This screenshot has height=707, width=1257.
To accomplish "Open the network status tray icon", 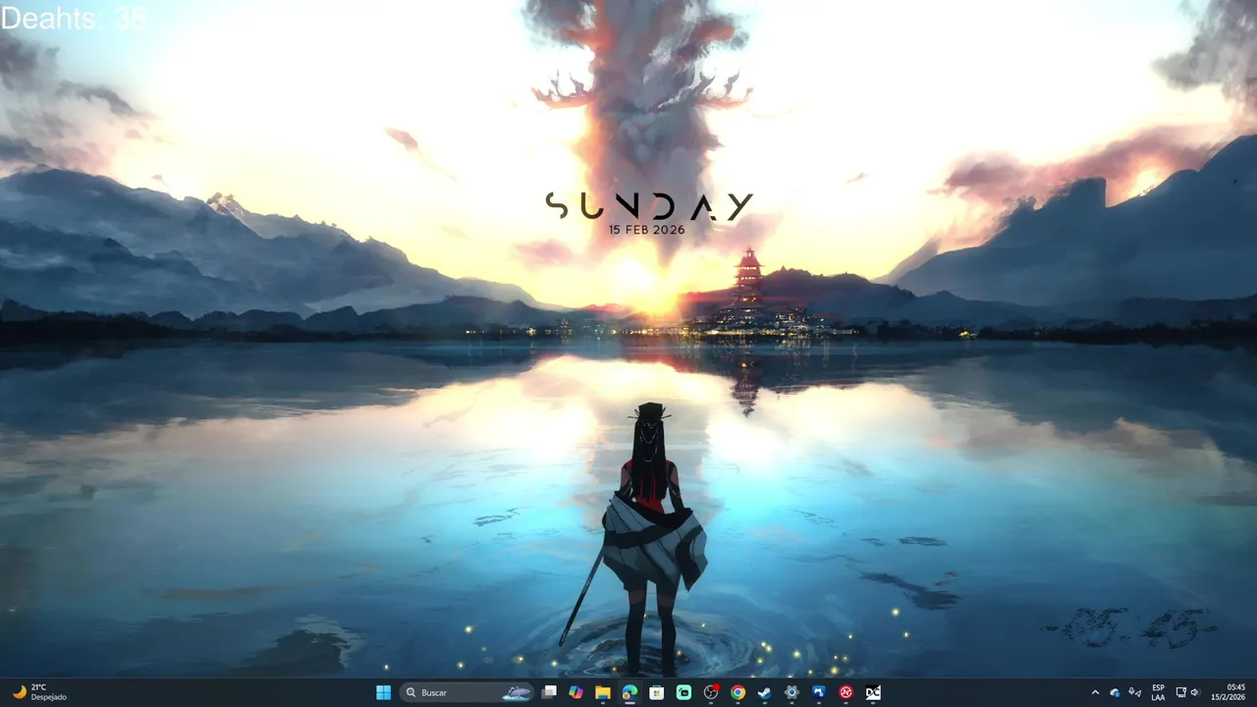I will click(x=1181, y=692).
